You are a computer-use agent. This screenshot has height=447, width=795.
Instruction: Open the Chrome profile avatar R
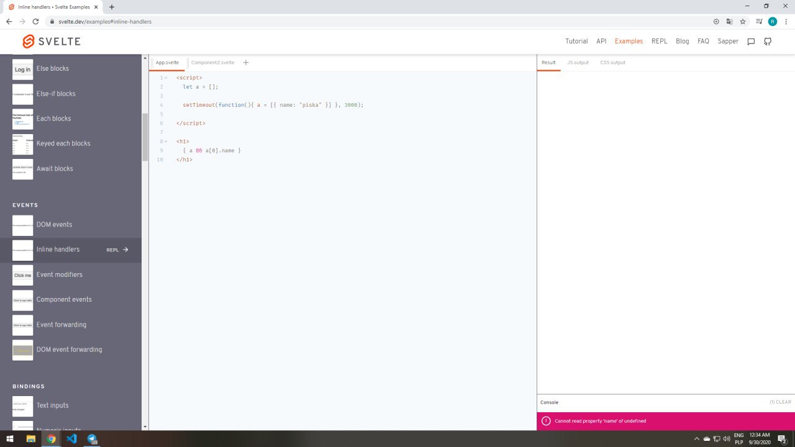(x=773, y=21)
